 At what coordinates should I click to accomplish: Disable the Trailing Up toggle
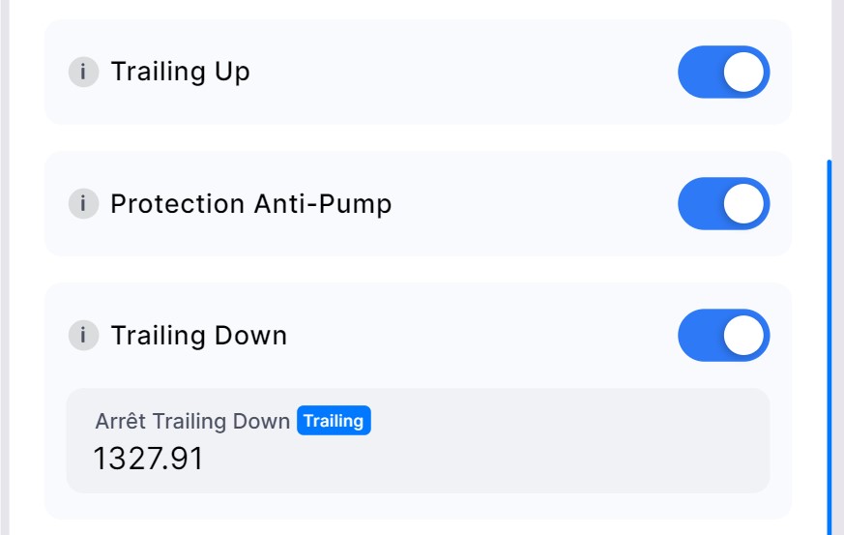pyautogui.click(x=723, y=73)
